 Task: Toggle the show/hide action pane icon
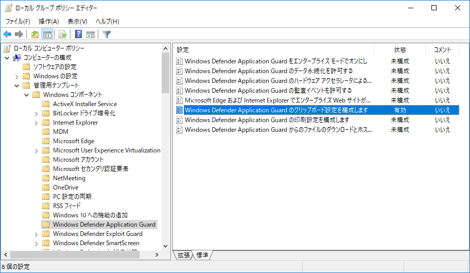pyautogui.click(x=91, y=35)
